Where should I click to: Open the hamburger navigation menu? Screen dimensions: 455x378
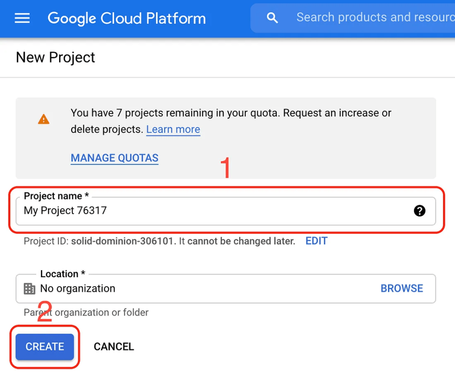tap(22, 18)
